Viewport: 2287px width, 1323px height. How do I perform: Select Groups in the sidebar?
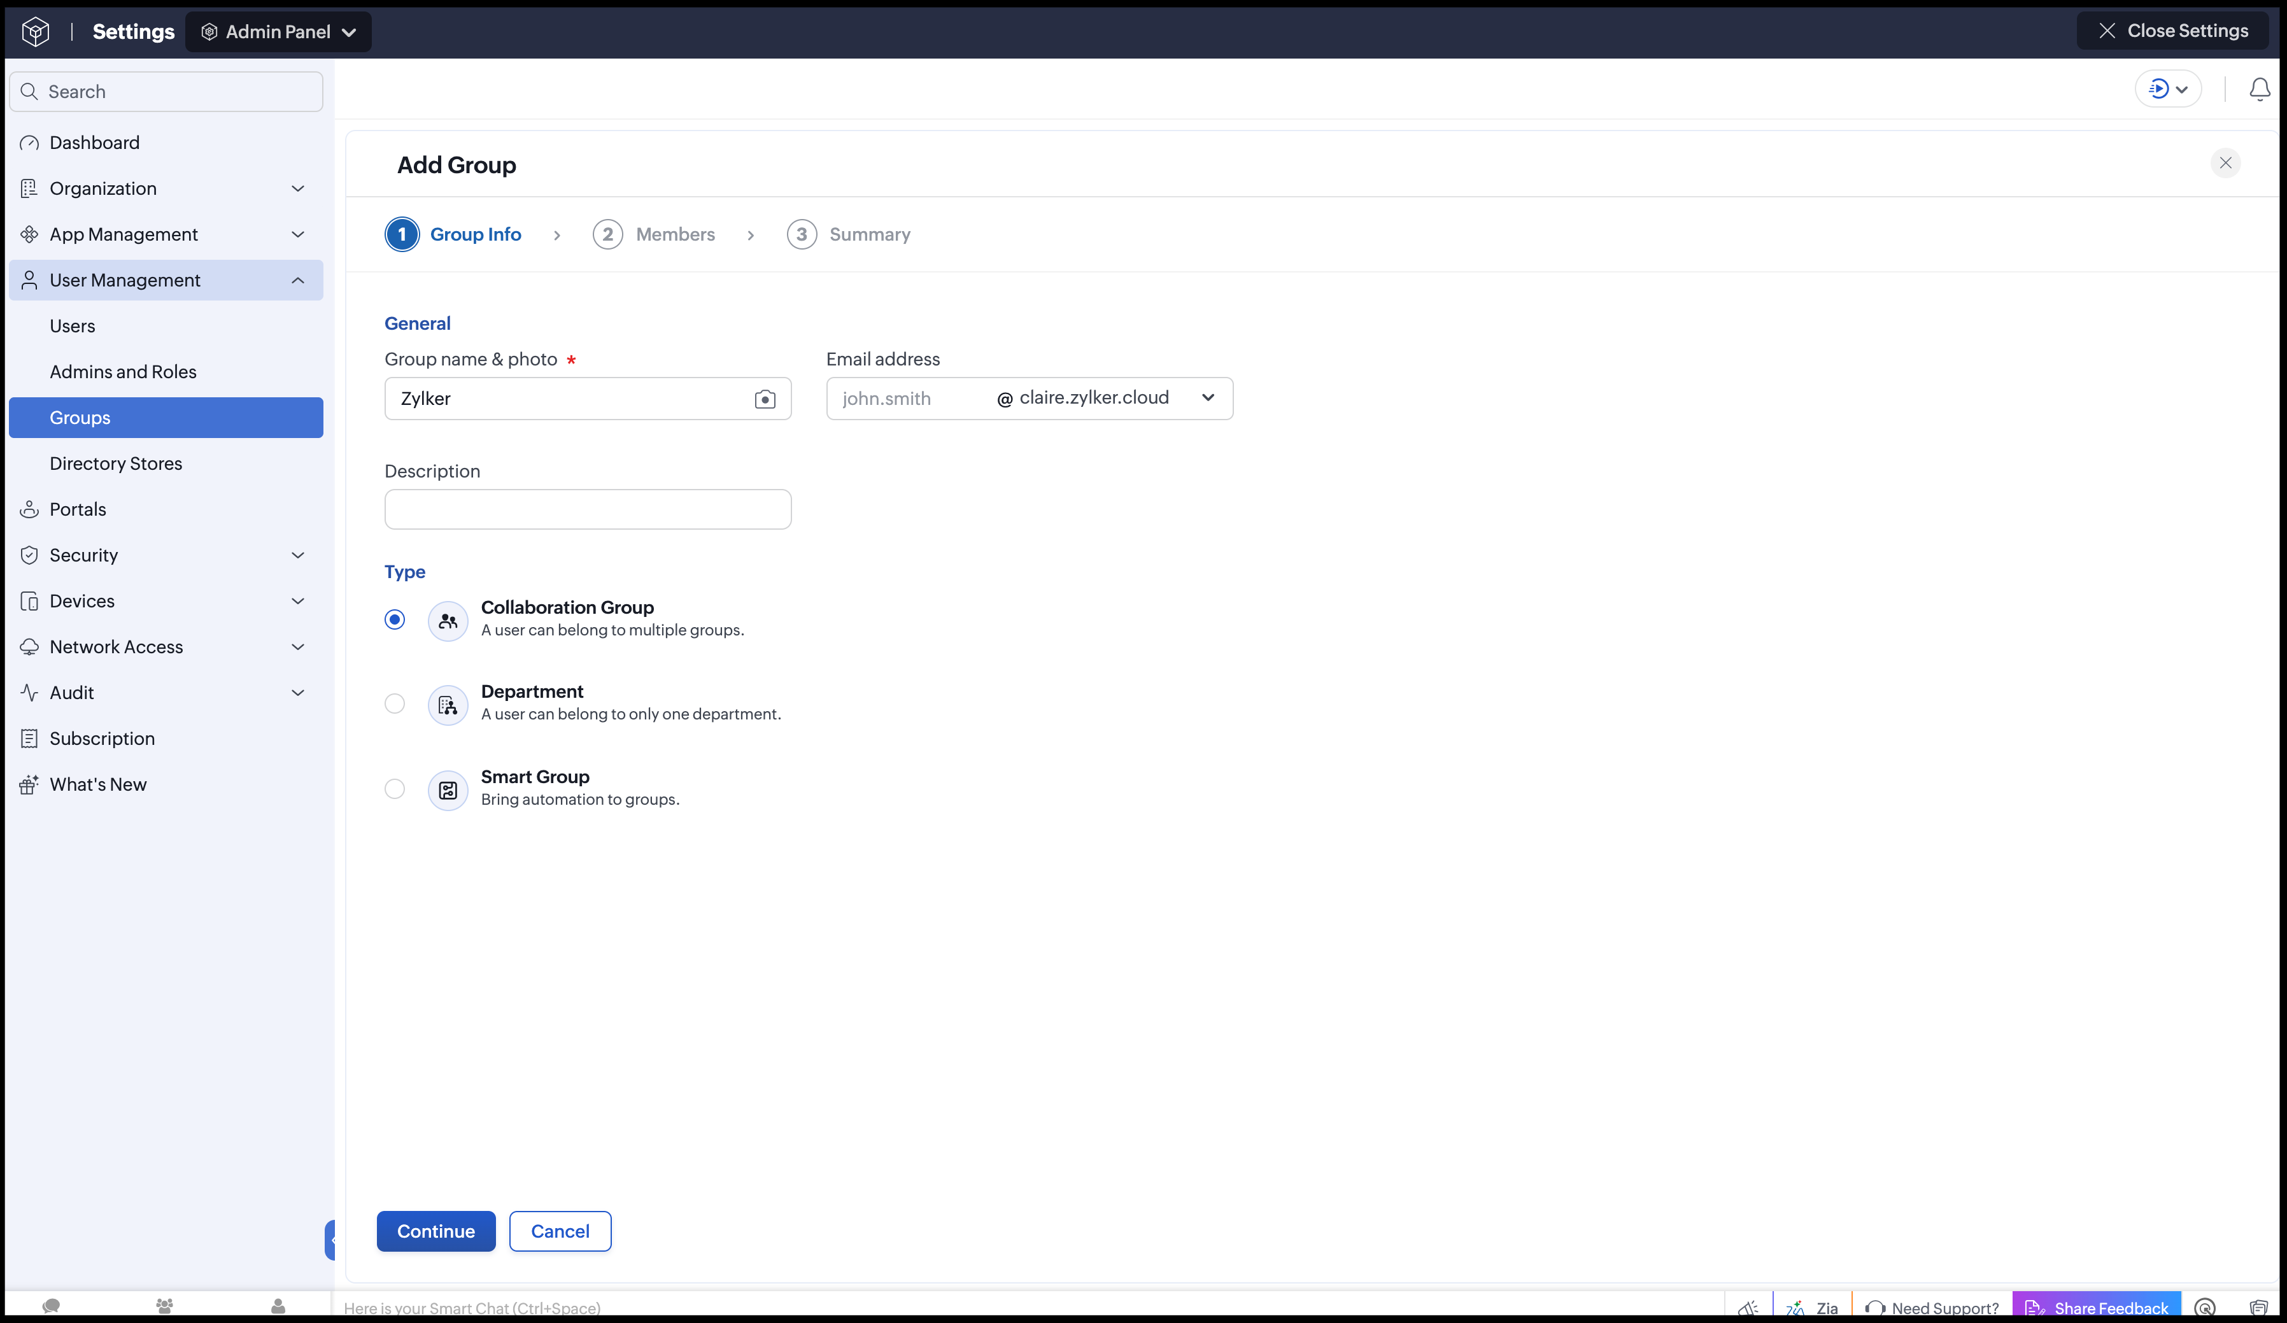click(166, 418)
